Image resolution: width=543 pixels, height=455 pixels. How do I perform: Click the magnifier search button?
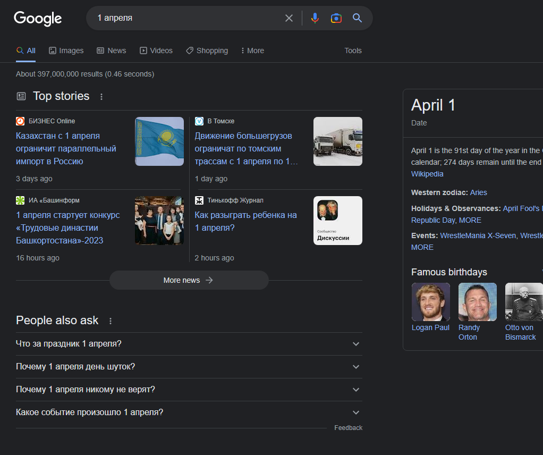coord(358,18)
